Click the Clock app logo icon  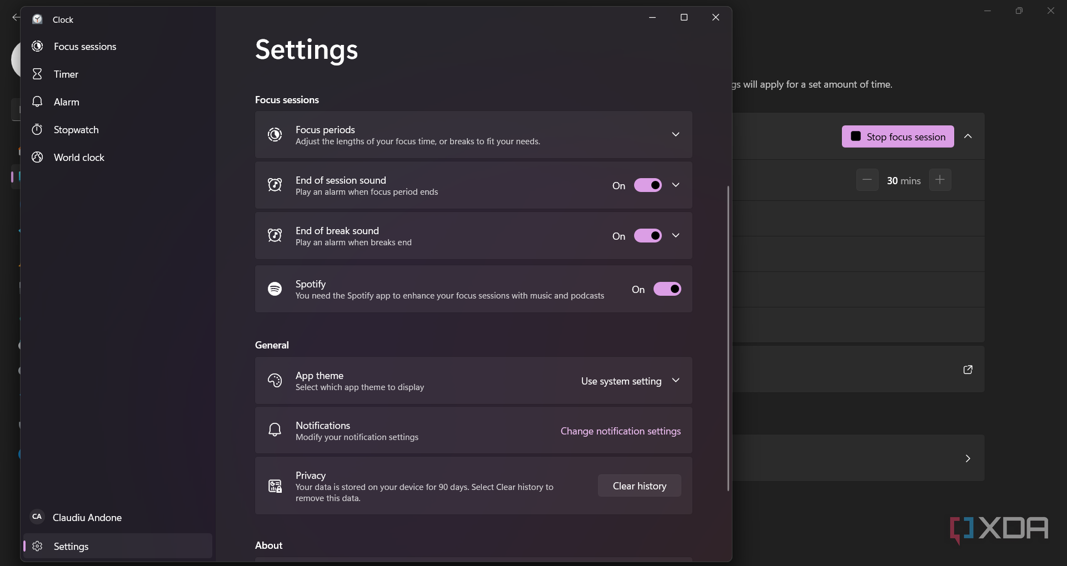pos(37,19)
